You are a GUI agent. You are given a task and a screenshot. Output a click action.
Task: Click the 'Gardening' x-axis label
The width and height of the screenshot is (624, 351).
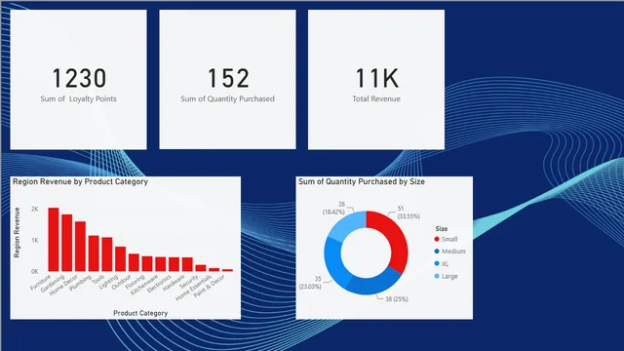pos(53,284)
